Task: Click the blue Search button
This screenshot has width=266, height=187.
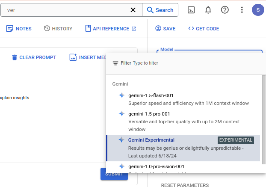Action: tap(160, 10)
